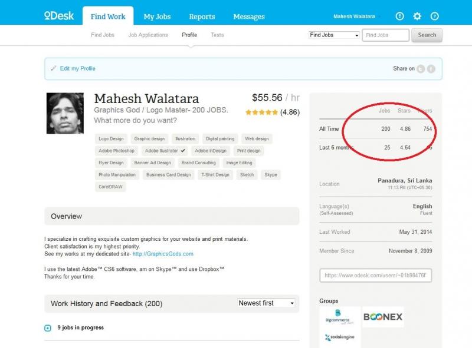
Task: Open the Newest first sort dropdown
Action: tap(265, 303)
